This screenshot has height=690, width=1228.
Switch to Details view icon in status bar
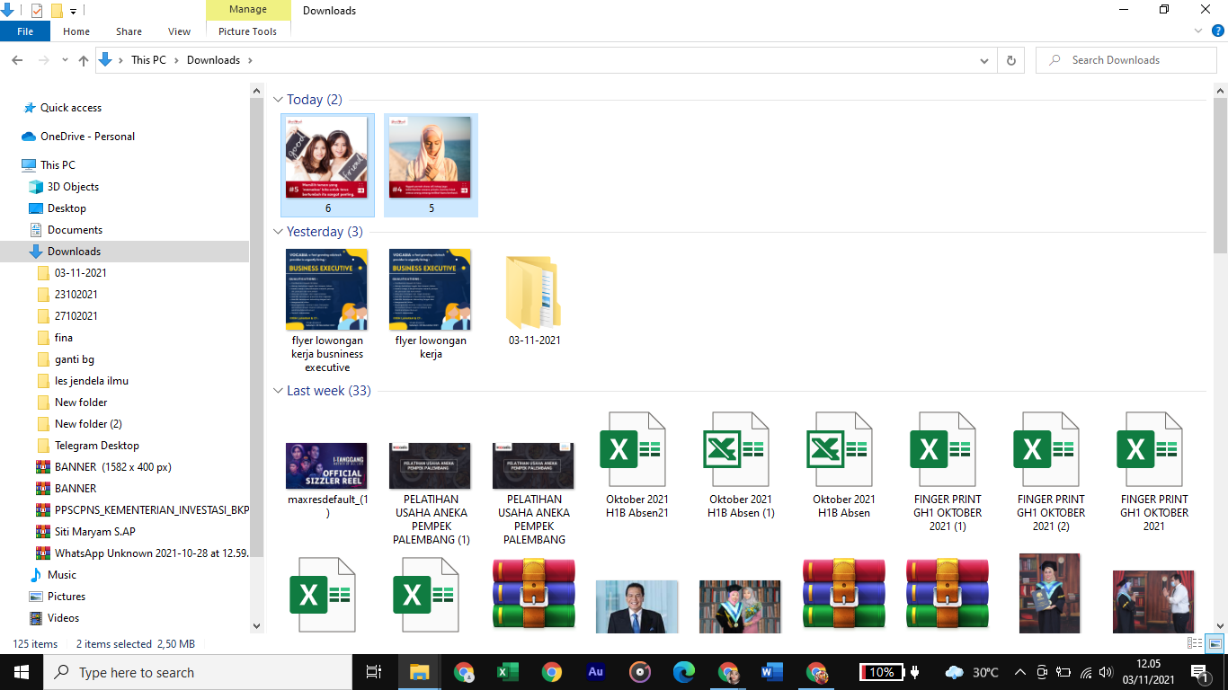coord(1195,643)
